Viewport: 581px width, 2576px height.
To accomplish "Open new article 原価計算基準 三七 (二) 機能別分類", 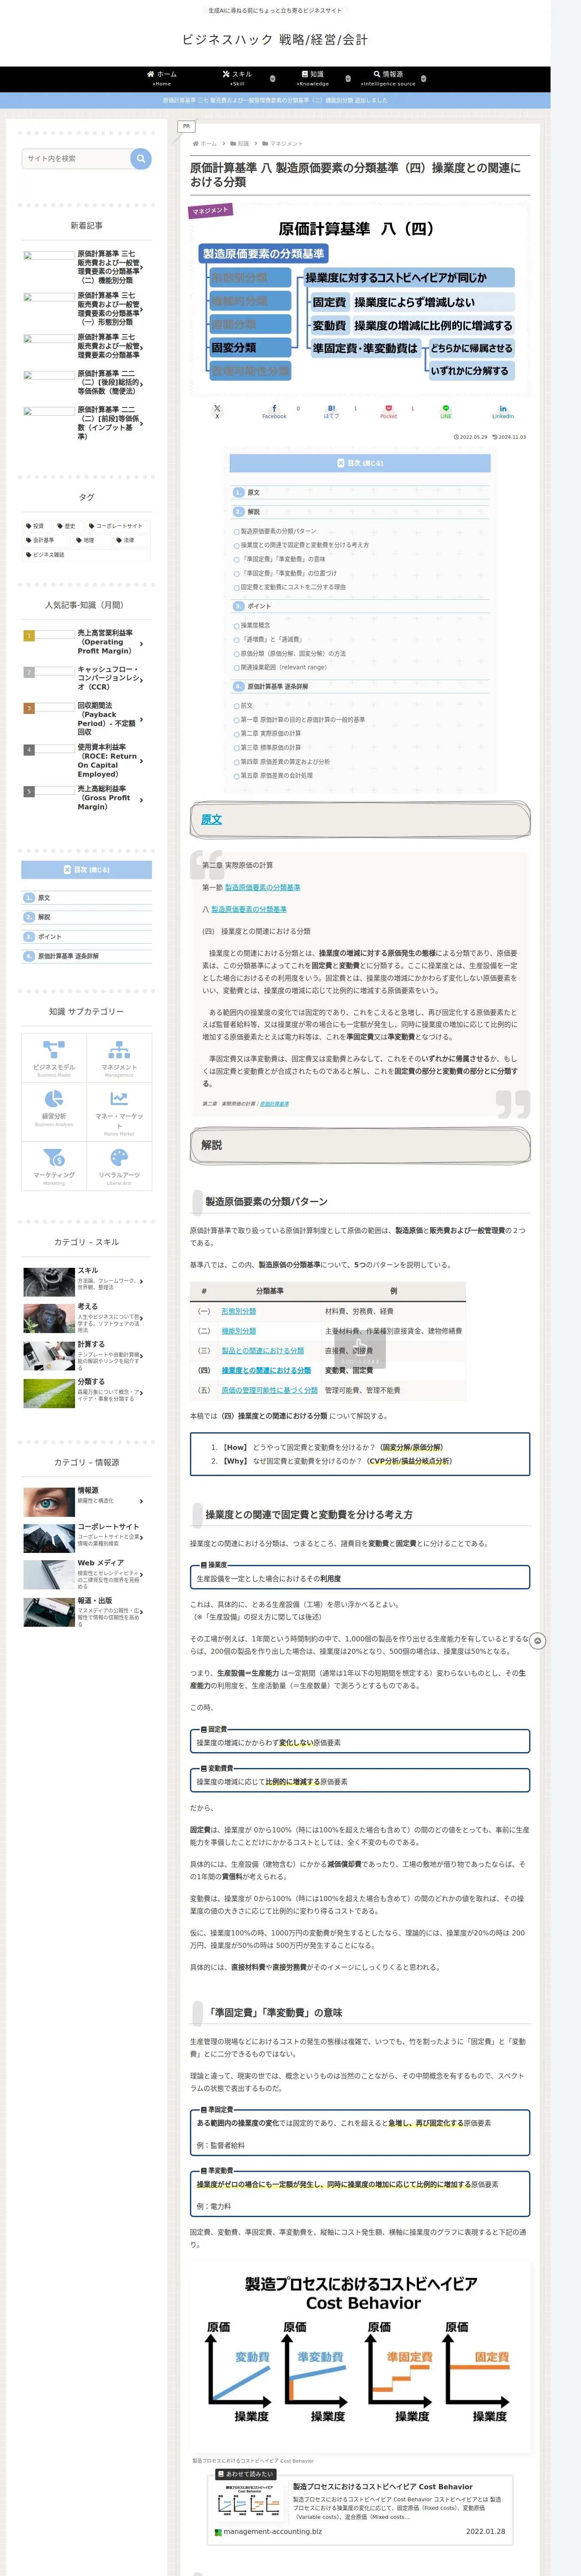I will [x=87, y=267].
